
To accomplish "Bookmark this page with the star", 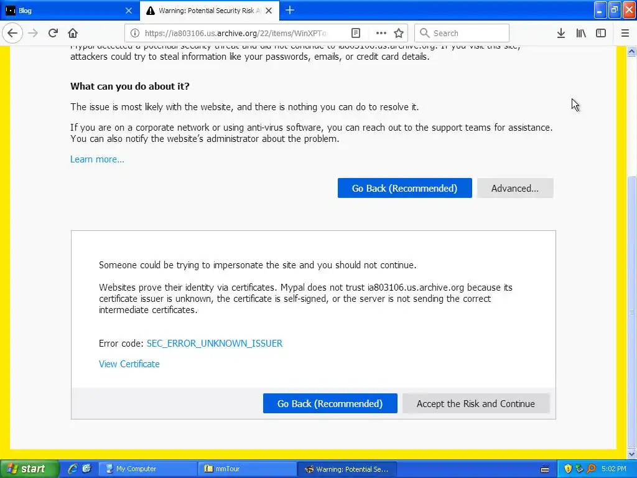I will point(399,33).
